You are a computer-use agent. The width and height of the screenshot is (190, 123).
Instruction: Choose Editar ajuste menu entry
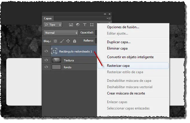[x=117, y=33]
